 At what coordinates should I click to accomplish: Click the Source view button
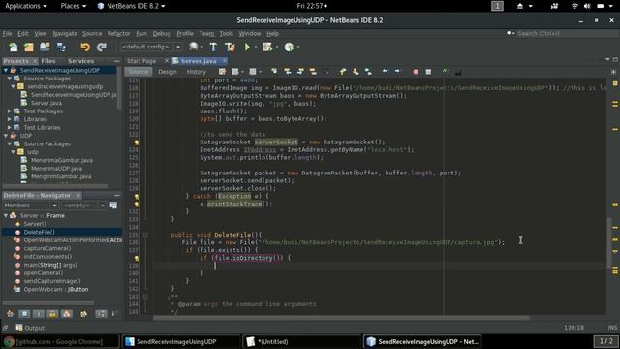(x=139, y=72)
